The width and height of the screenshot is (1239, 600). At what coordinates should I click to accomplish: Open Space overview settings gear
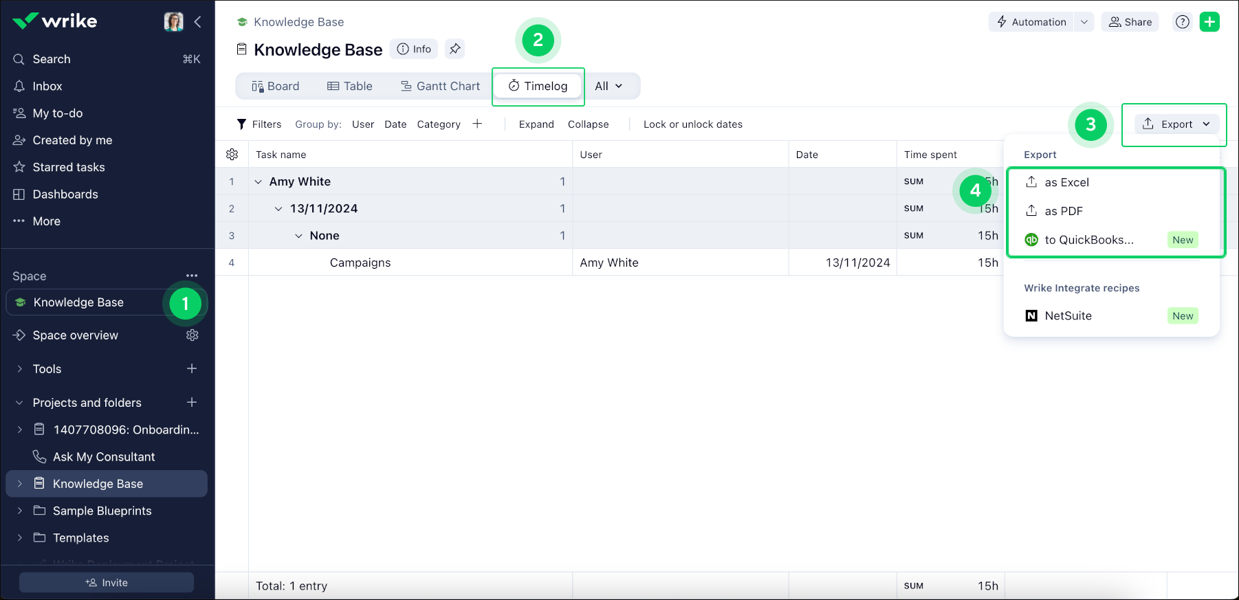pos(193,335)
